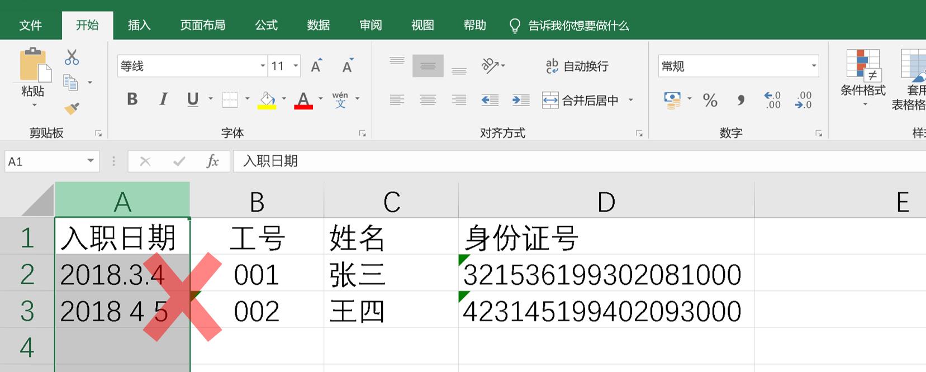Viewport: 926px width, 372px height.
Task: Open the 剪贴板 group dialog launcher
Action: [98, 133]
